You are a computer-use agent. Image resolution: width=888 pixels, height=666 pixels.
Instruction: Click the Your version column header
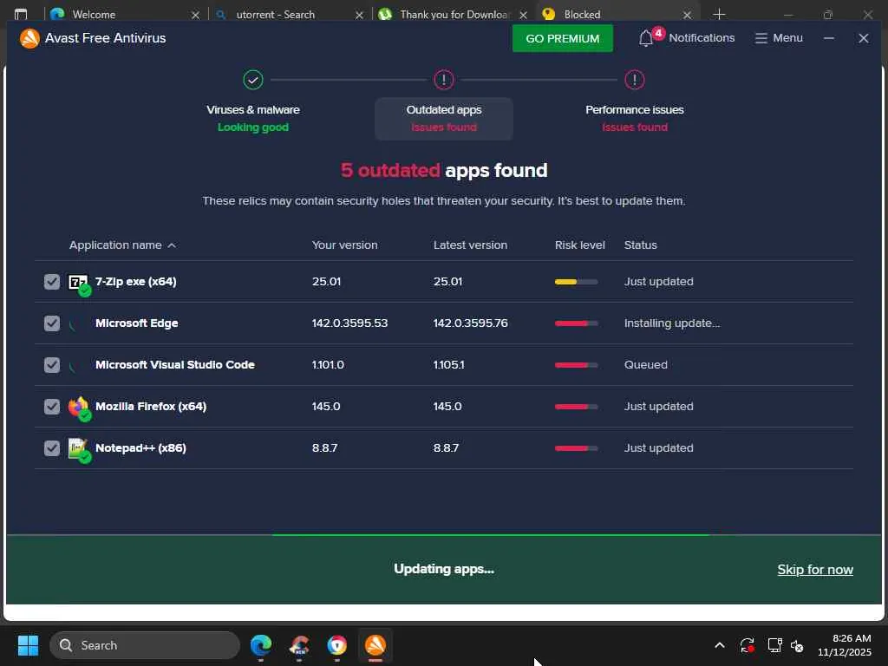coord(344,245)
